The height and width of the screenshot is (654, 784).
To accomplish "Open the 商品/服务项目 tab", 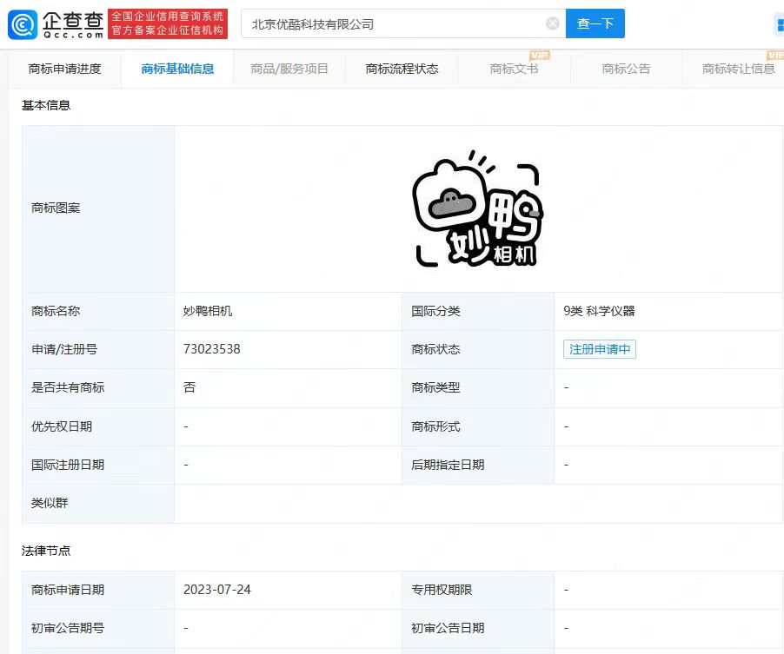I will [289, 69].
